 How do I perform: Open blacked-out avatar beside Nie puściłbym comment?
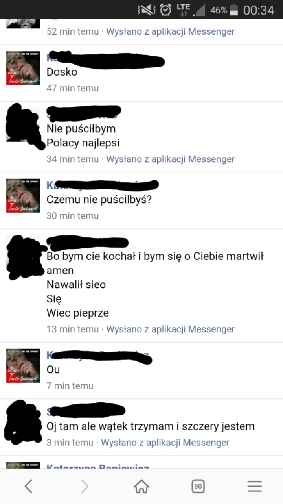(24, 126)
